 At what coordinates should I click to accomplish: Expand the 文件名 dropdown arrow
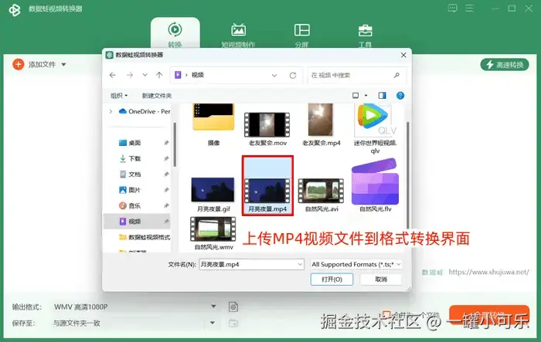300,265
